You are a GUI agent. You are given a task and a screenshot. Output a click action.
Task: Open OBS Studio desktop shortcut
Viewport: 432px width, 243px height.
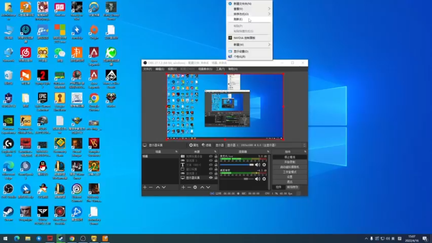click(x=9, y=191)
